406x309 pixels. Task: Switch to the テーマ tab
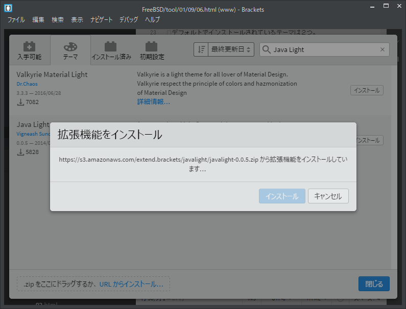click(70, 50)
